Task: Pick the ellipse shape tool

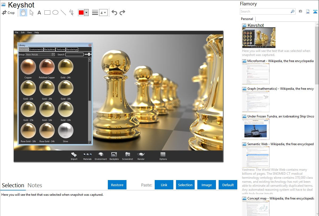Action: point(55,13)
